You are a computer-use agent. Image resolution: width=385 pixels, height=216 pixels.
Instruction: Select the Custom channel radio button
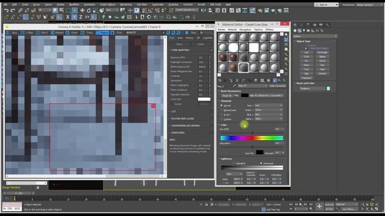[x=221, y=119]
